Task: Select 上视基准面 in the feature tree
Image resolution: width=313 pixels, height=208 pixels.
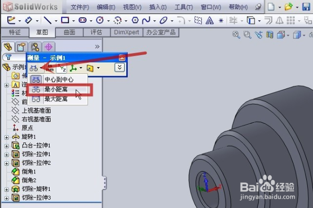Action: (x=37, y=110)
